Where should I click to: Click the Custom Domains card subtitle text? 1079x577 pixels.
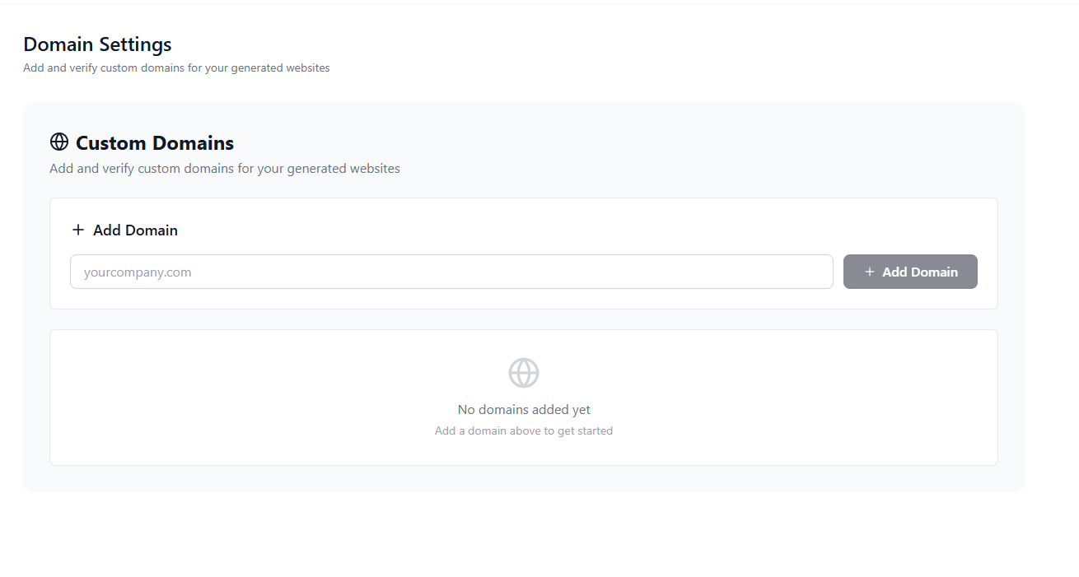(x=224, y=168)
